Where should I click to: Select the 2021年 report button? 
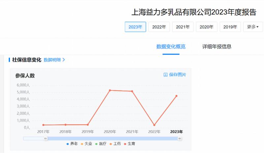[x=183, y=27]
